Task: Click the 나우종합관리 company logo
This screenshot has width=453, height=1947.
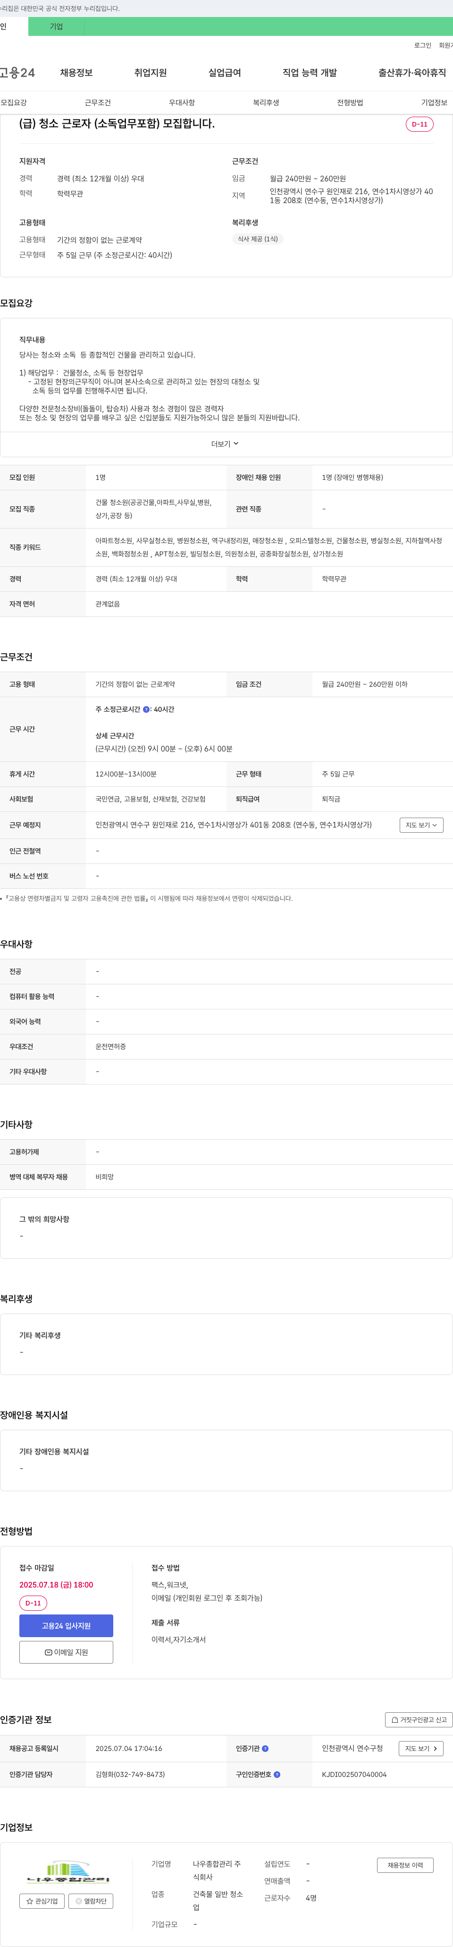Action: click(67, 1872)
